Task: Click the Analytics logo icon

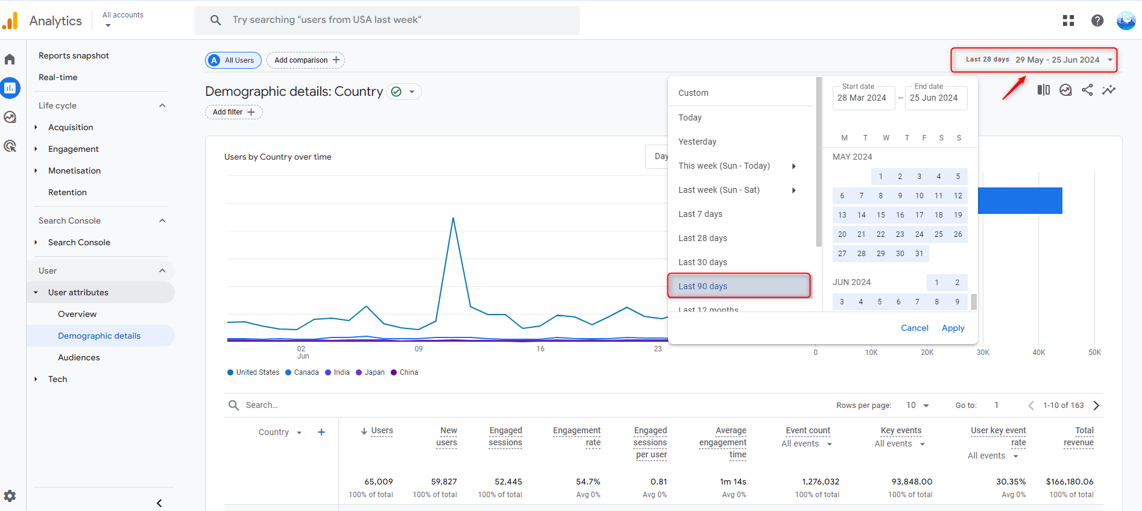Action: click(x=10, y=21)
